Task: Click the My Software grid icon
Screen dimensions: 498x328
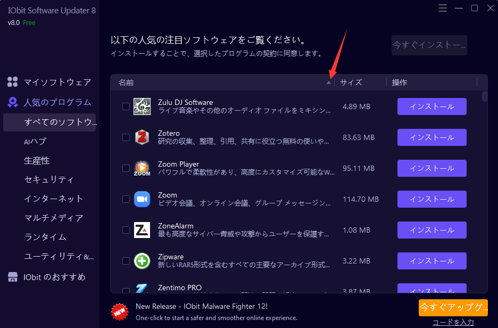Action: [12, 81]
